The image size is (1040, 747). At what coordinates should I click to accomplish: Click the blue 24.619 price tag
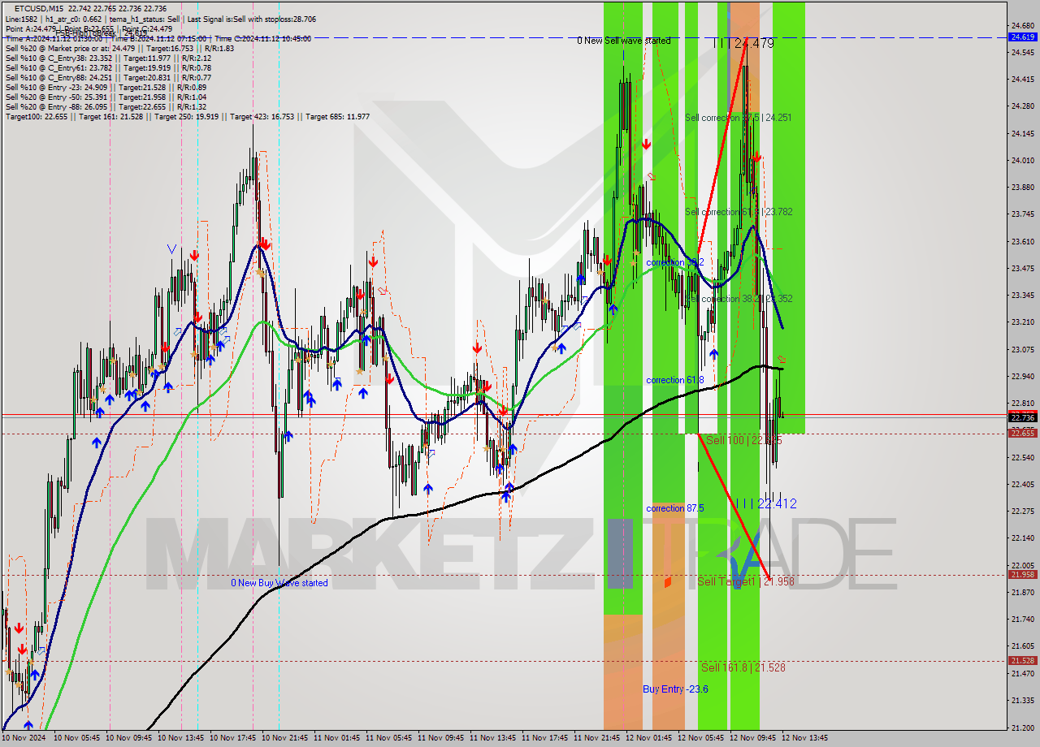tap(1022, 37)
